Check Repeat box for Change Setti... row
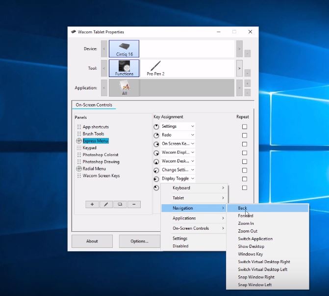329x296 pixels. [245, 170]
